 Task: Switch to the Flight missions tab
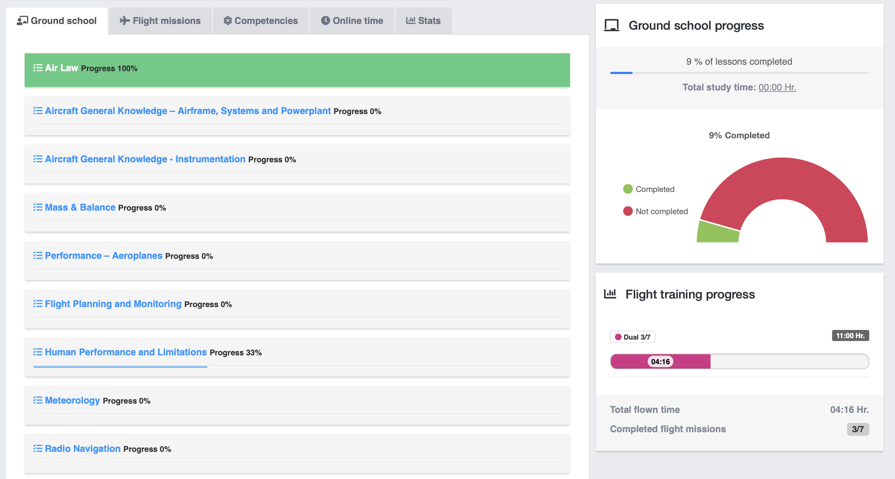click(x=160, y=21)
